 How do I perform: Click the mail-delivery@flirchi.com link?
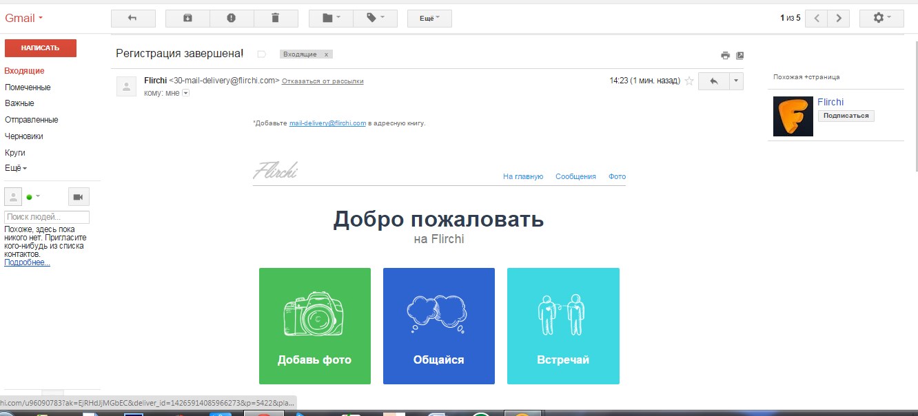click(x=327, y=123)
